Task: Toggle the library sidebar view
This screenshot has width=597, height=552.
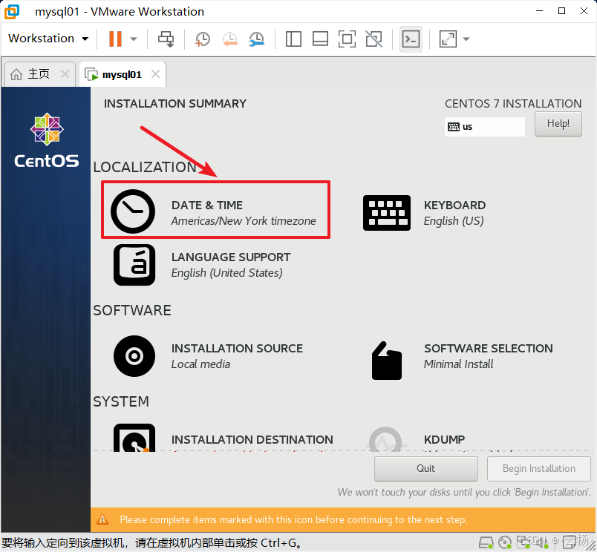Action: pos(293,39)
